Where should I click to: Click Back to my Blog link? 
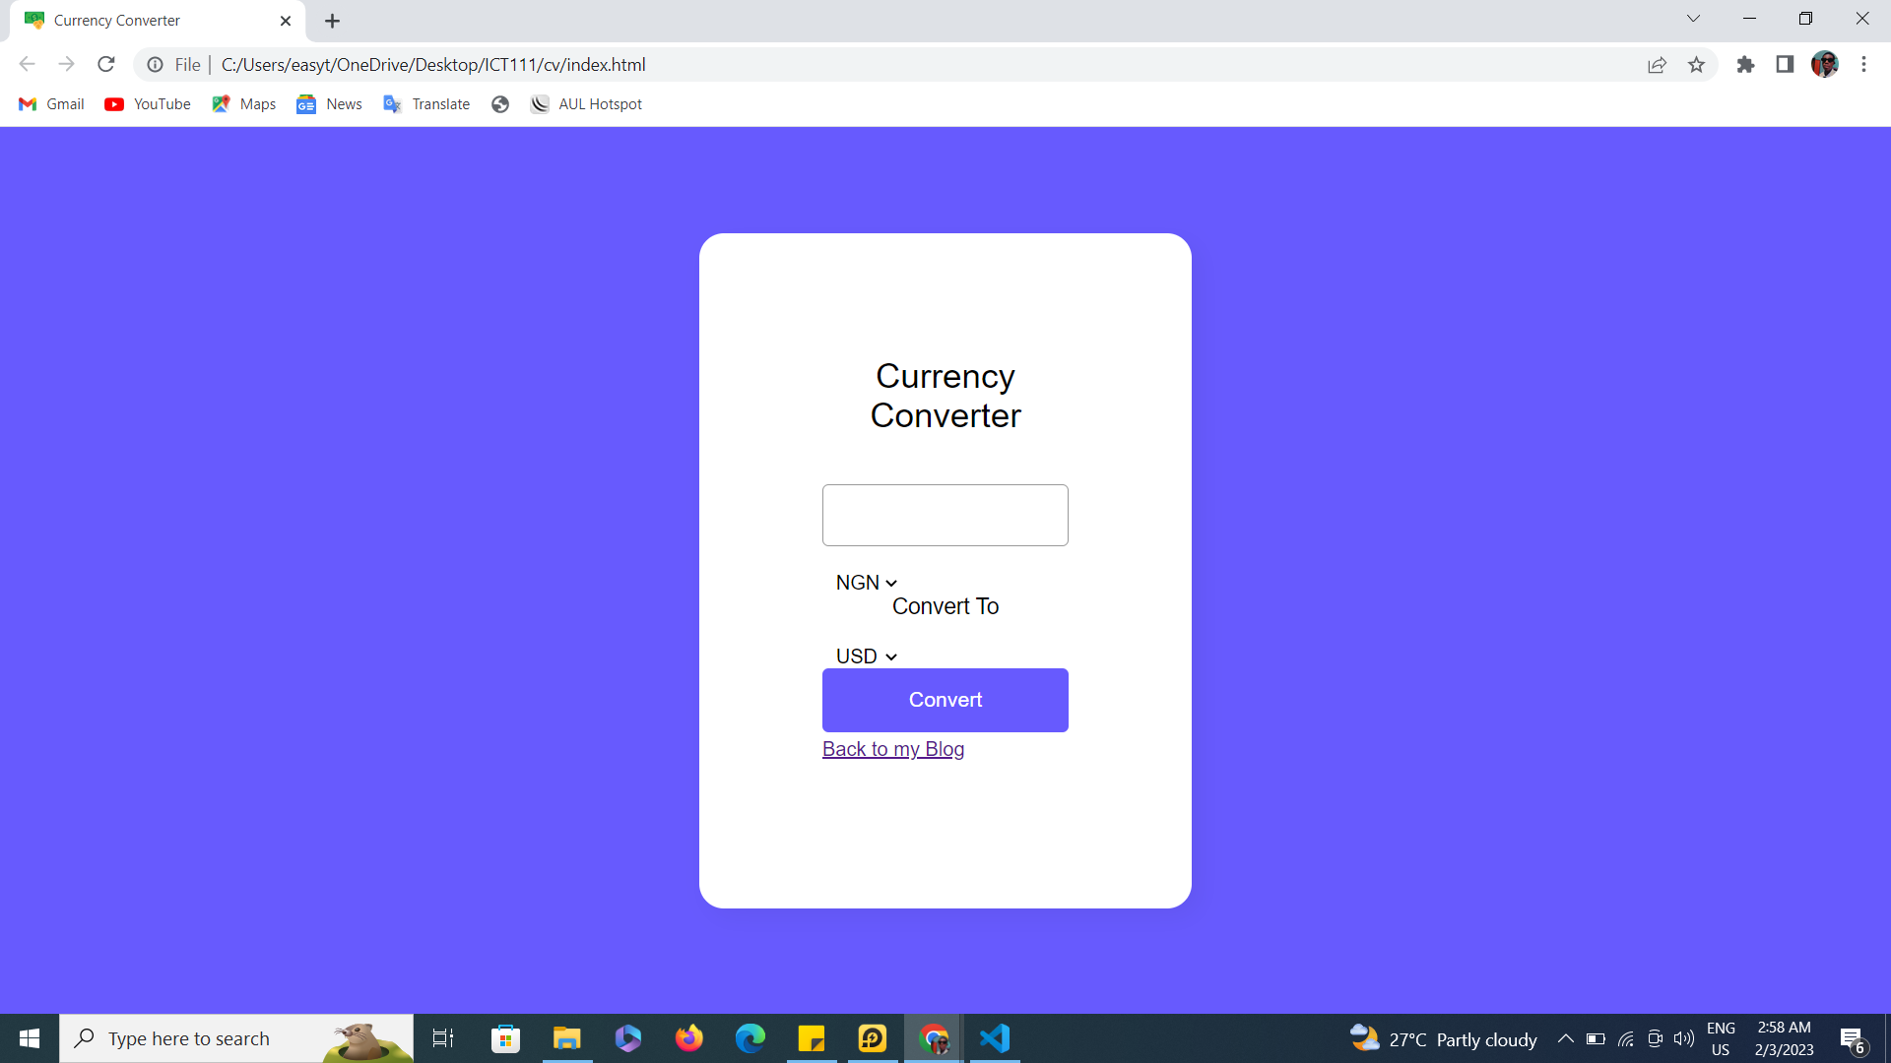893,748
